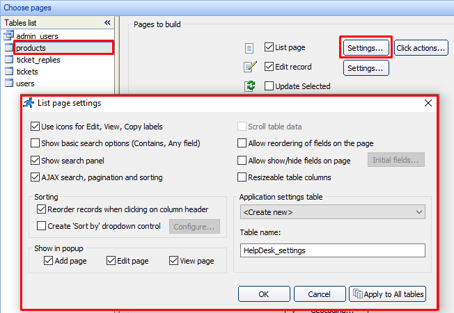Image resolution: width=454 pixels, height=313 pixels.
Task: Click the Edit record pencil icon
Action: click(x=250, y=67)
